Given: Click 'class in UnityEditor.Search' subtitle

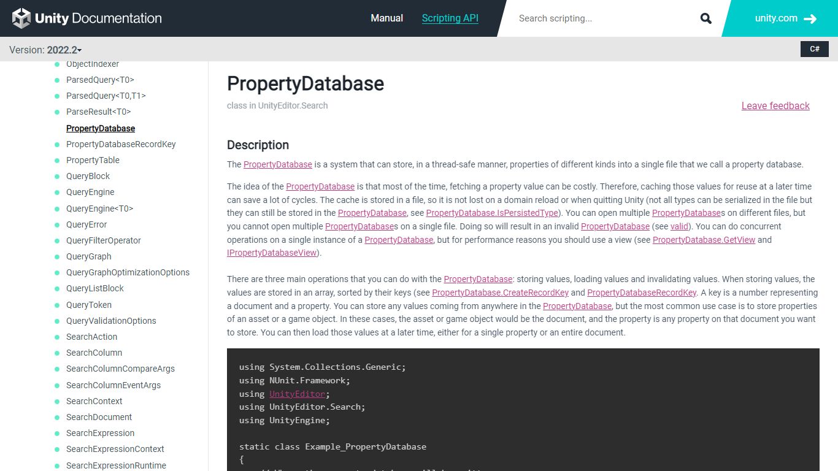Looking at the screenshot, I should [277, 105].
